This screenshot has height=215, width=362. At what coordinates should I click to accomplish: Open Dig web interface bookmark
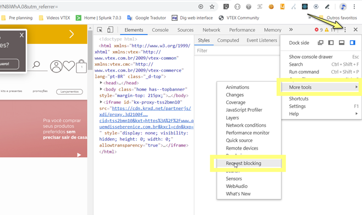pos(192,18)
